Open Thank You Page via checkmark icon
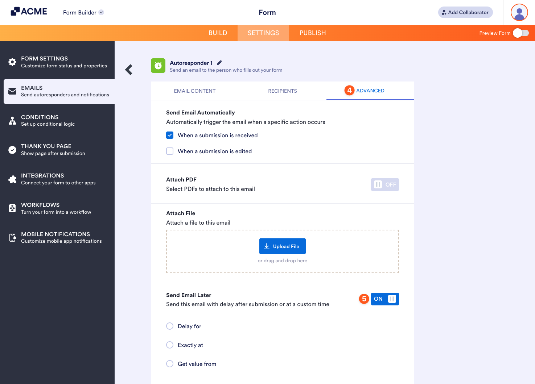This screenshot has height=384, width=535. tap(12, 150)
